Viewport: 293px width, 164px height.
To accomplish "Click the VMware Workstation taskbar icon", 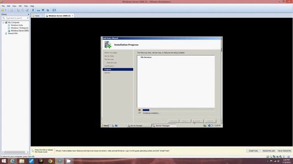I will point(59,161).
